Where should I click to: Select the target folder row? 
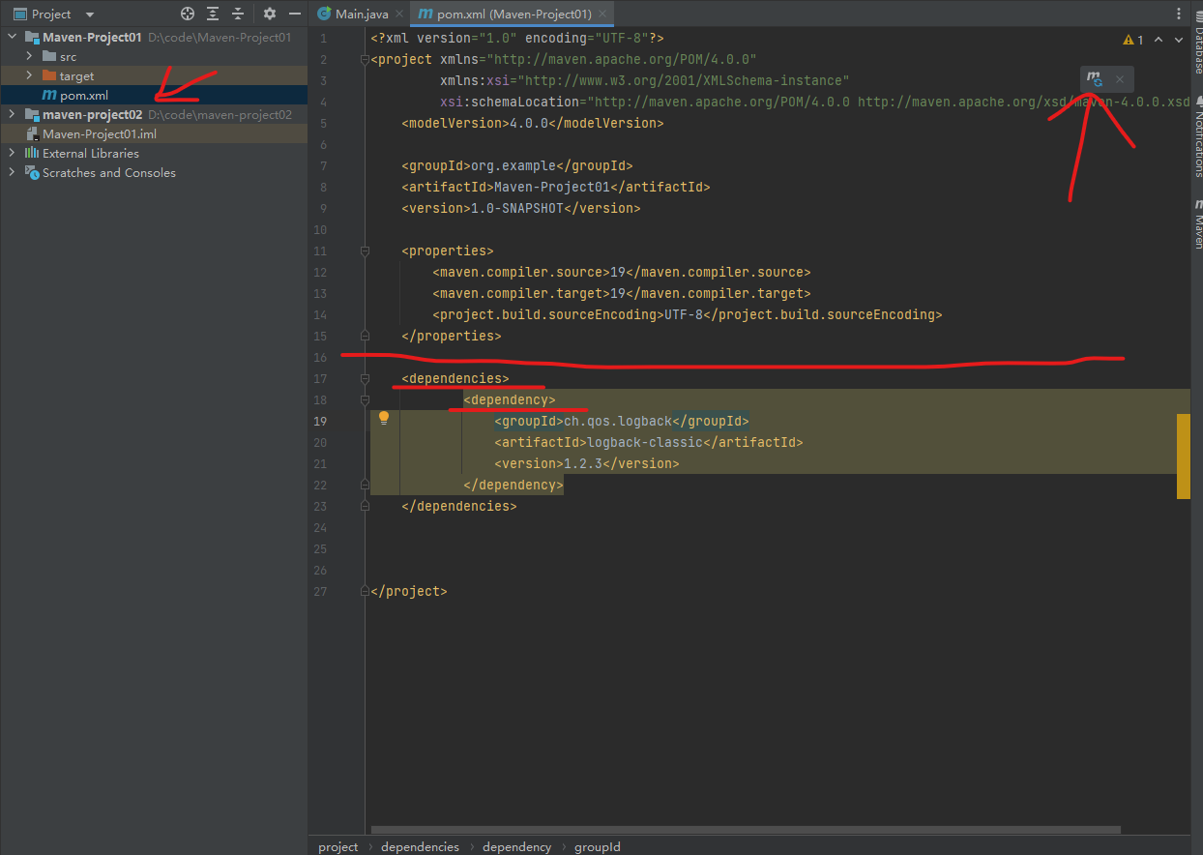click(x=154, y=75)
